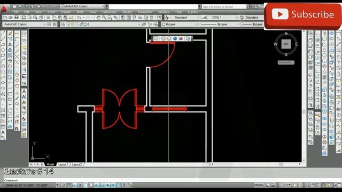Viewport: 342px width, 192px height.
Task: Open the Draw menu
Action: point(92,12)
